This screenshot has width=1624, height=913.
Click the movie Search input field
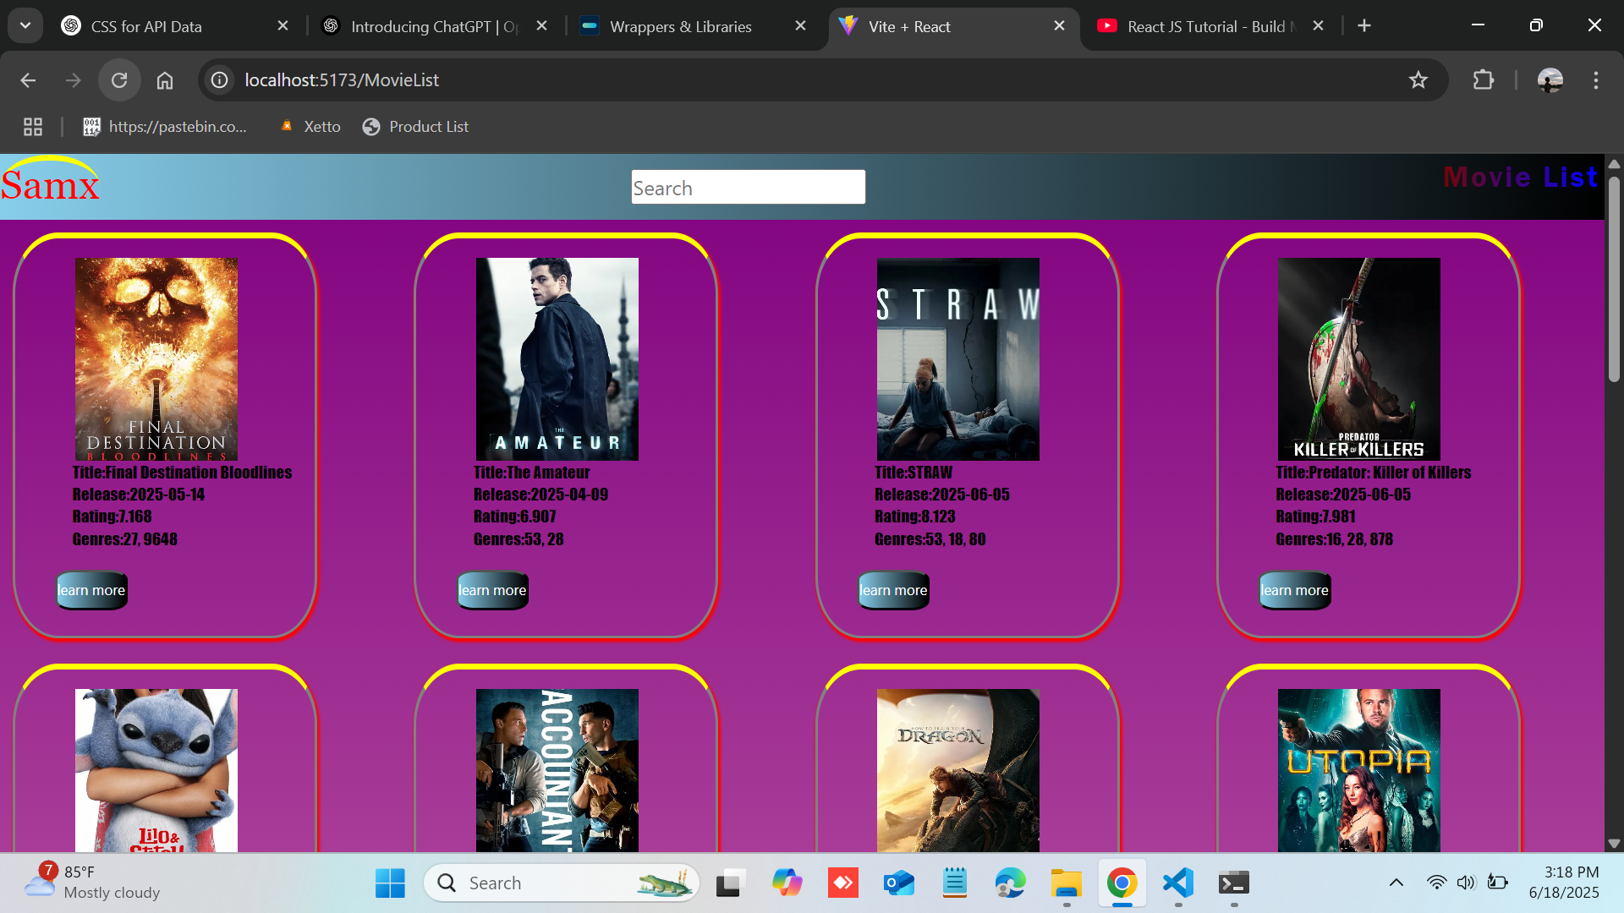click(x=748, y=187)
